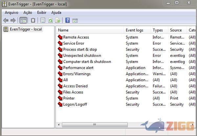
Task: Select the 'Files Access' trigger name
Action: point(73,92)
